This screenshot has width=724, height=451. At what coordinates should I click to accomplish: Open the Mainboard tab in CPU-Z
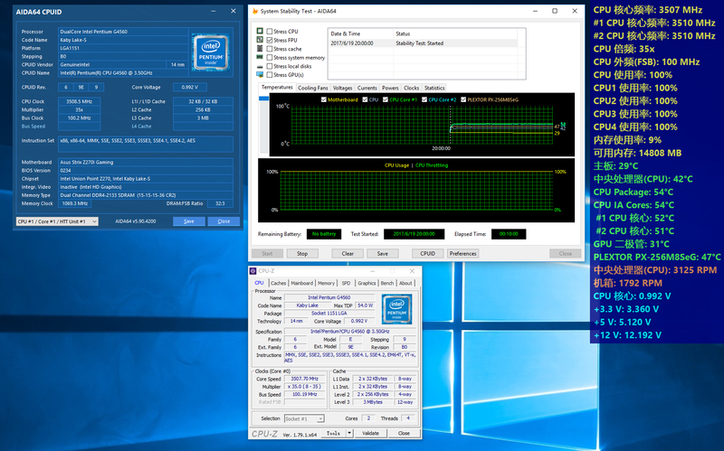click(302, 283)
